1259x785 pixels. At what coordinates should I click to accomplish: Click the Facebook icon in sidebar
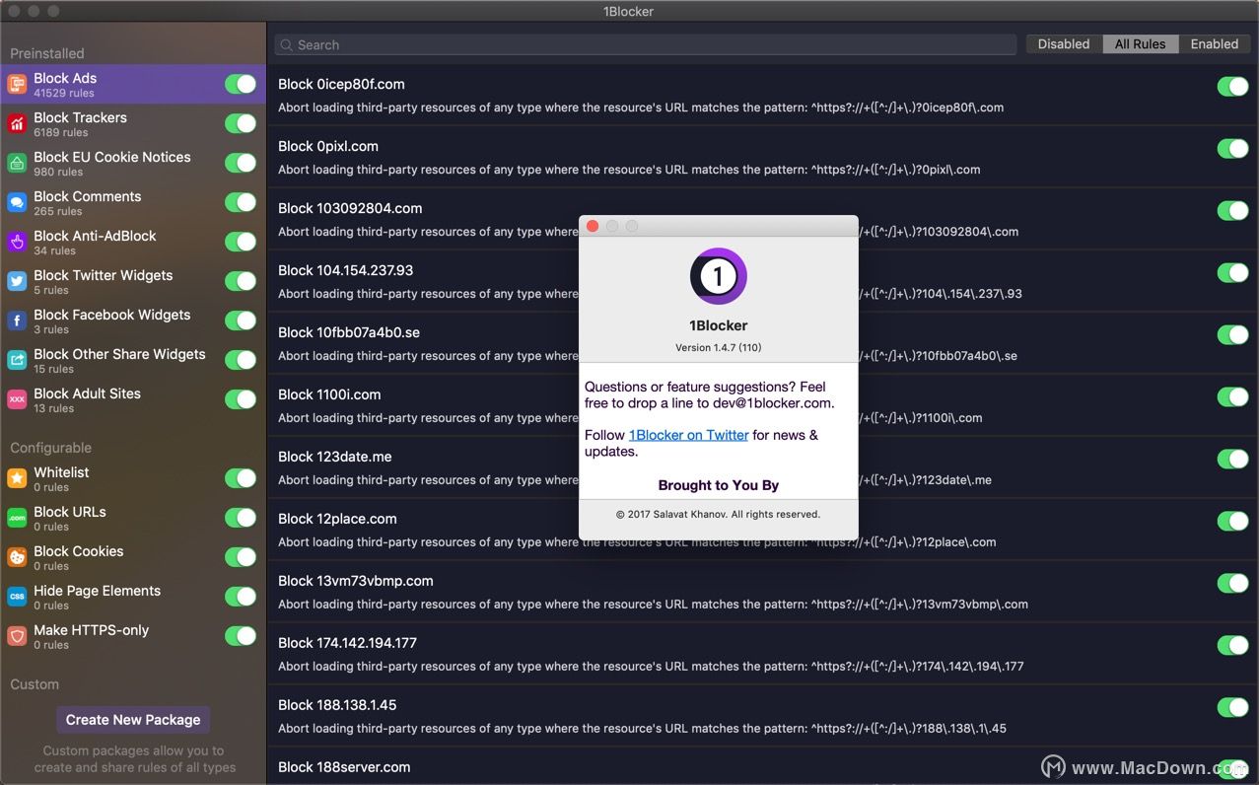click(x=17, y=321)
